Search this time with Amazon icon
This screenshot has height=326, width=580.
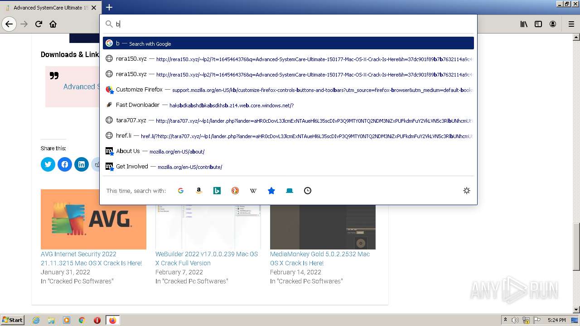[199, 191]
